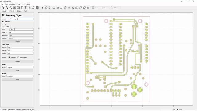Image resolution: width=197 pixels, height=111 pixels.
Task: Click the clear plot toolbar icon
Action: 14,8
